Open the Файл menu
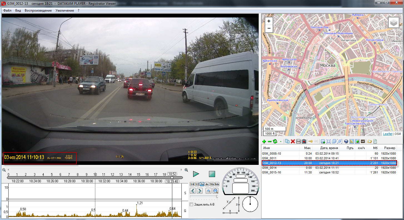Screen dimensions: 404x220 pos(8,11)
